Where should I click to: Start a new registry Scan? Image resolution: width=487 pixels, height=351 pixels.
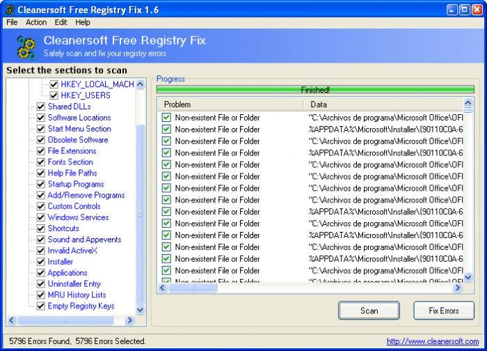click(369, 311)
